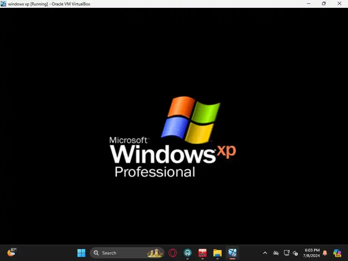Restore down the VirtualBox window
The height and width of the screenshot is (261, 348).
[x=324, y=3]
